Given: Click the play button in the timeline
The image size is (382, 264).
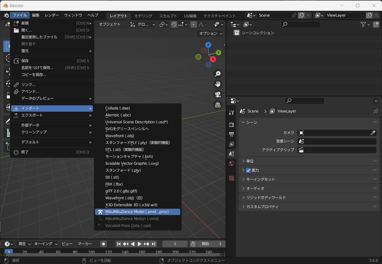Looking at the screenshot, I should [x=140, y=244].
